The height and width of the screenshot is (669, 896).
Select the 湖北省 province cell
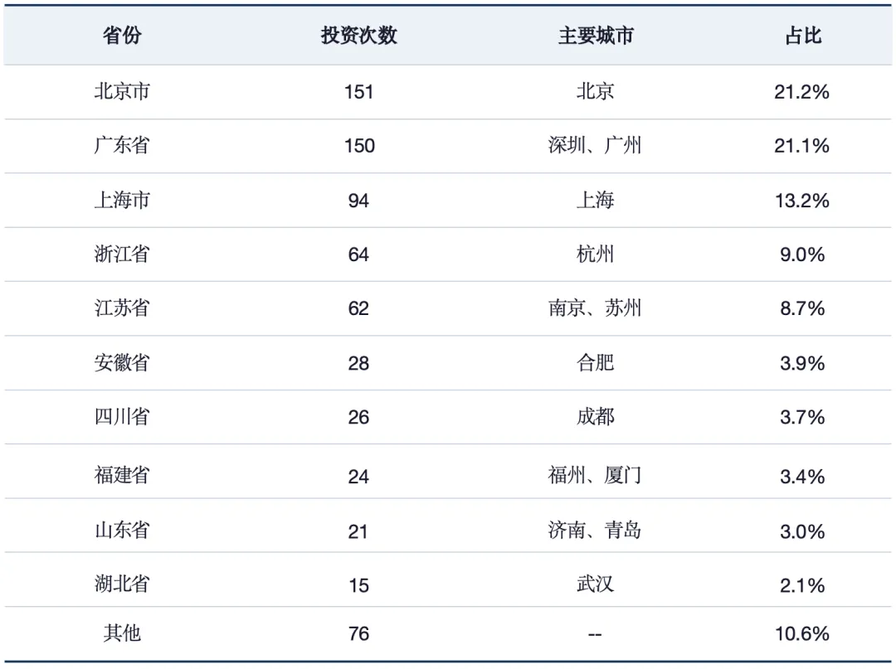click(122, 584)
